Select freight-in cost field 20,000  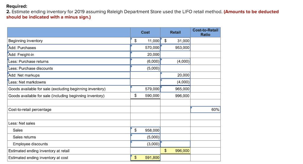pyautogui.click(x=145, y=54)
